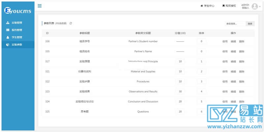Delete row 321 仪器与试剂
264x132 pixels.
(x=242, y=71)
